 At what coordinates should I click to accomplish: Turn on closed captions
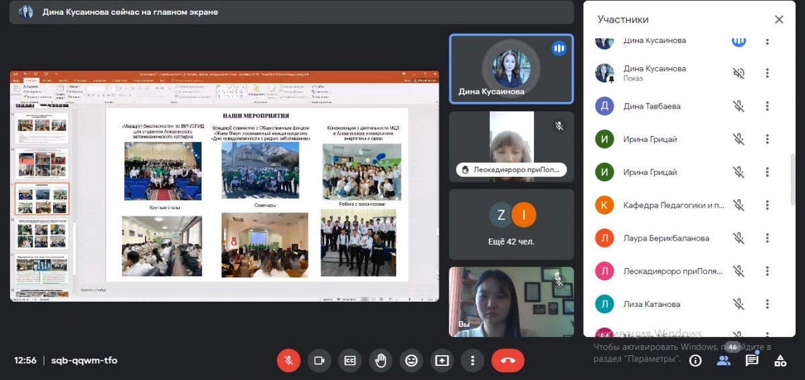350,361
